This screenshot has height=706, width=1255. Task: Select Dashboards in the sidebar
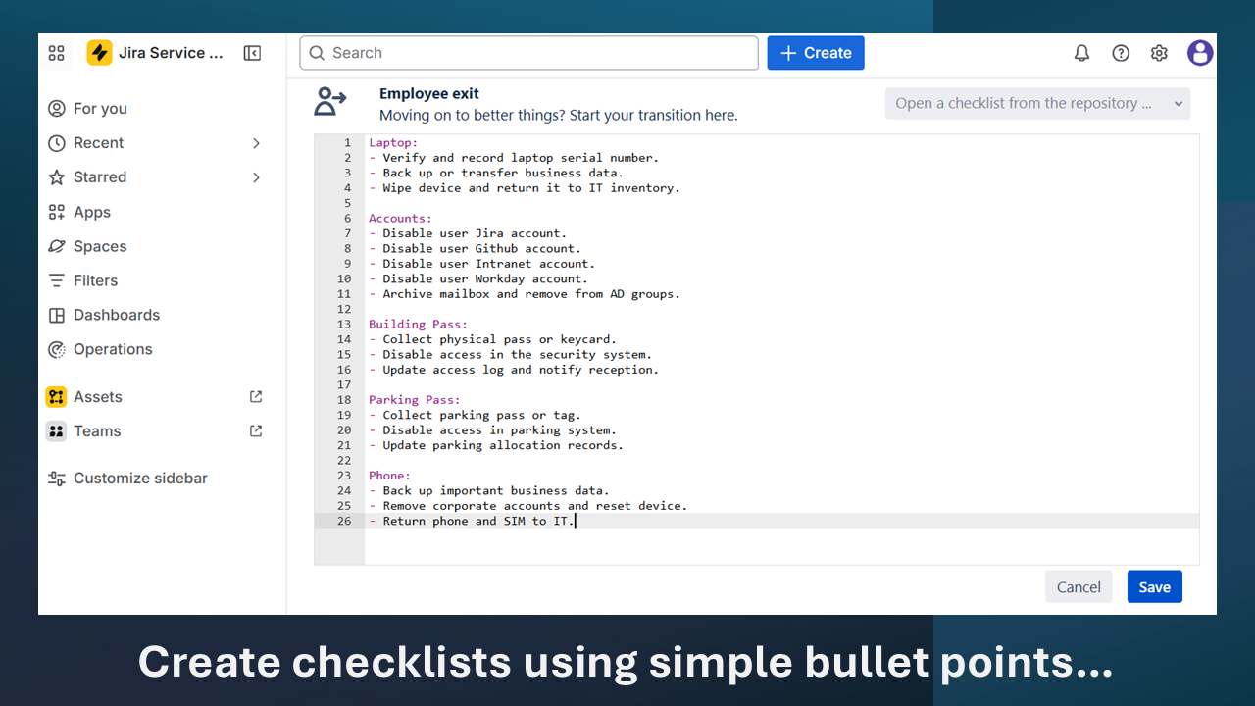pos(116,315)
